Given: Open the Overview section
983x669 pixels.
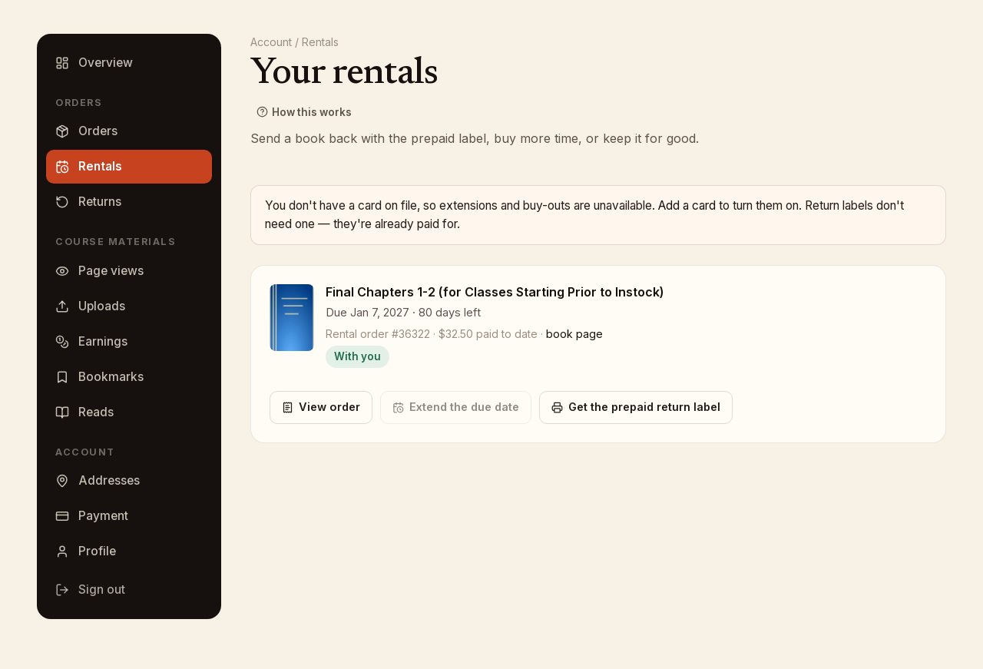Looking at the screenshot, I should tap(129, 63).
